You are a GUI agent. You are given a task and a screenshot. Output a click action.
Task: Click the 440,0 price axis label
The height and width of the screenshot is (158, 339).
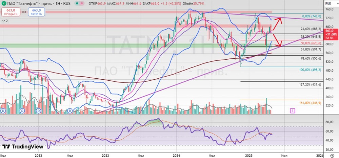coord(330,79)
